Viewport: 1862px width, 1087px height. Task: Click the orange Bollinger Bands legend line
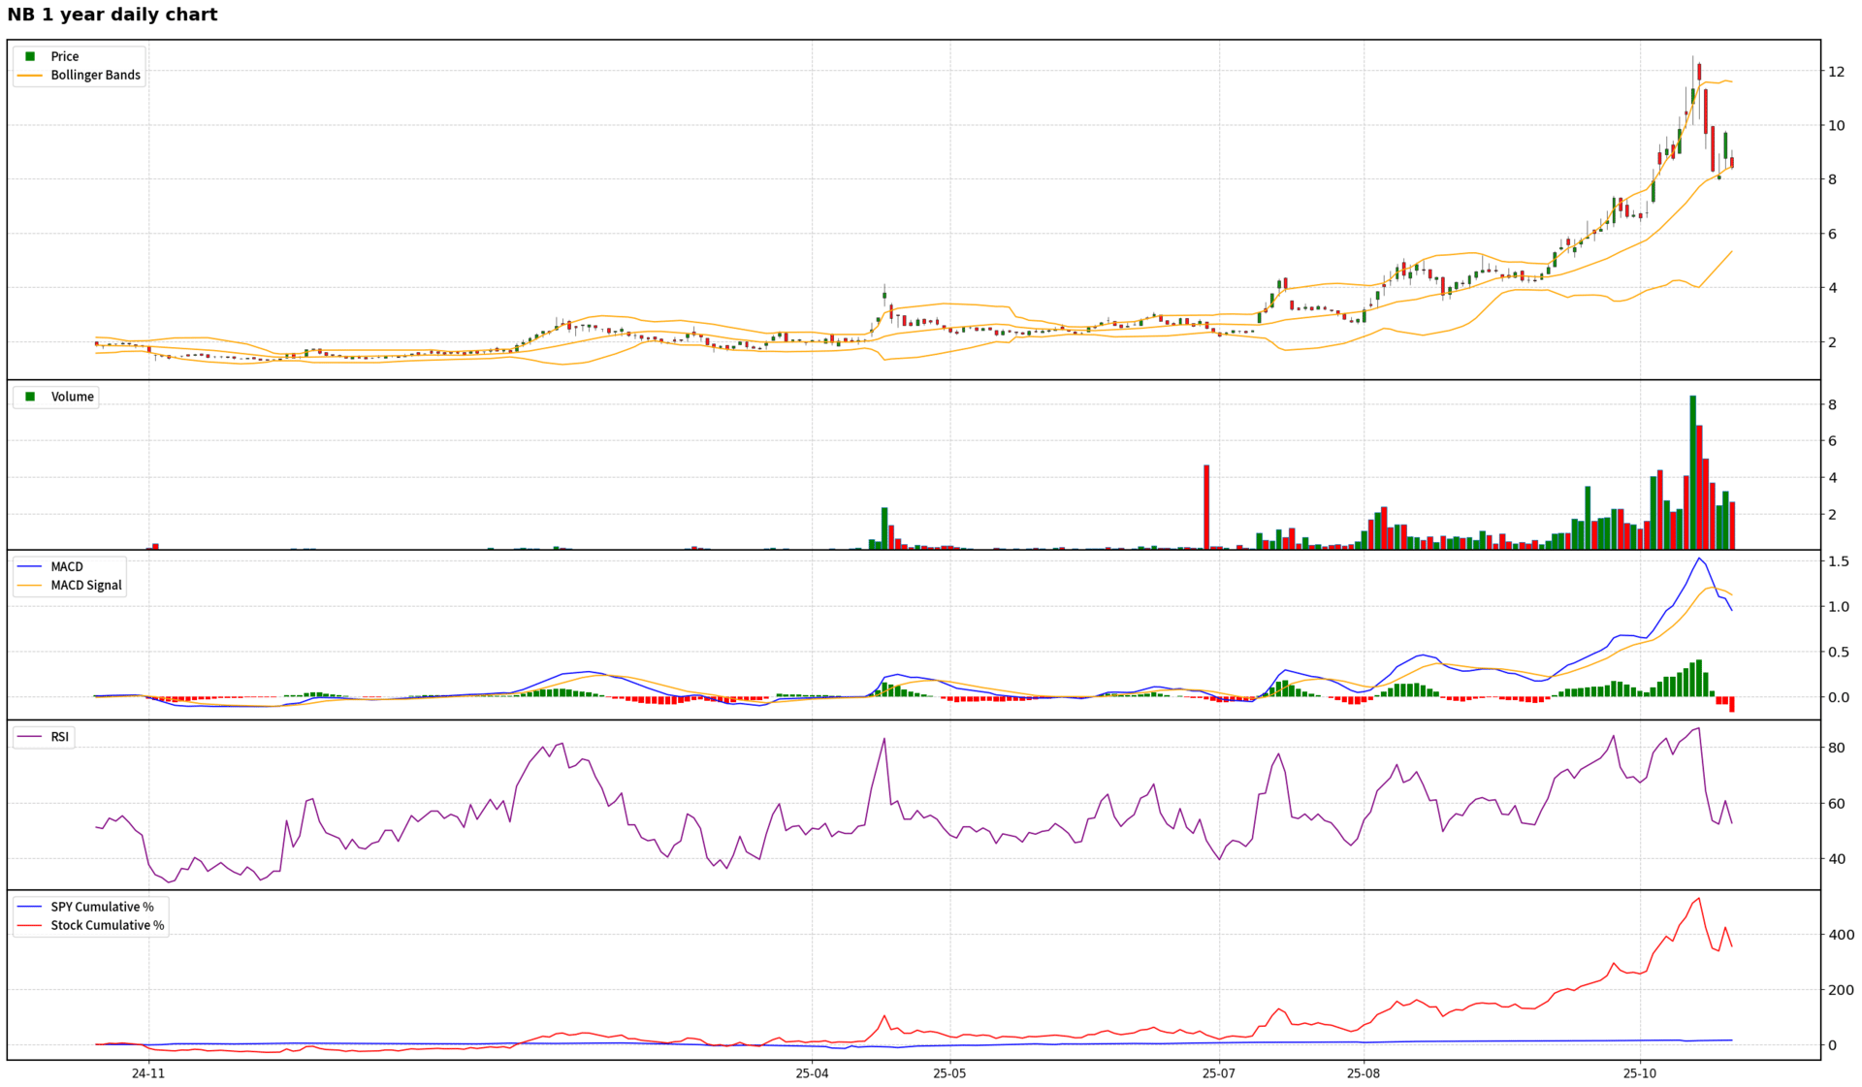point(30,75)
